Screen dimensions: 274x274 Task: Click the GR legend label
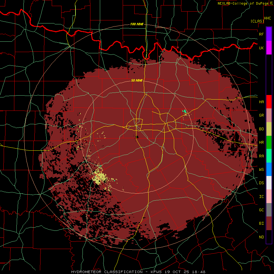[x=261, y=115]
